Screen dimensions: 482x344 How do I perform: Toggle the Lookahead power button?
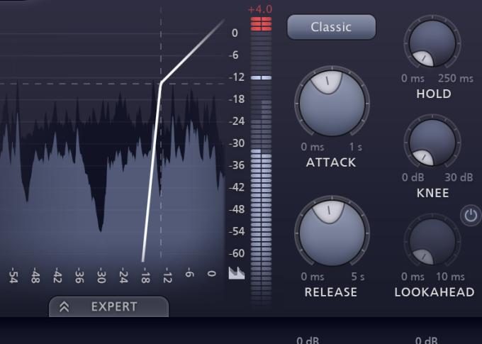(x=471, y=215)
